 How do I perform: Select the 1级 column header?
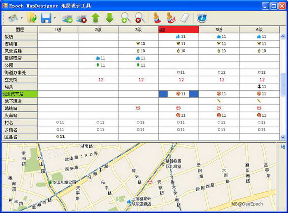click(58, 30)
